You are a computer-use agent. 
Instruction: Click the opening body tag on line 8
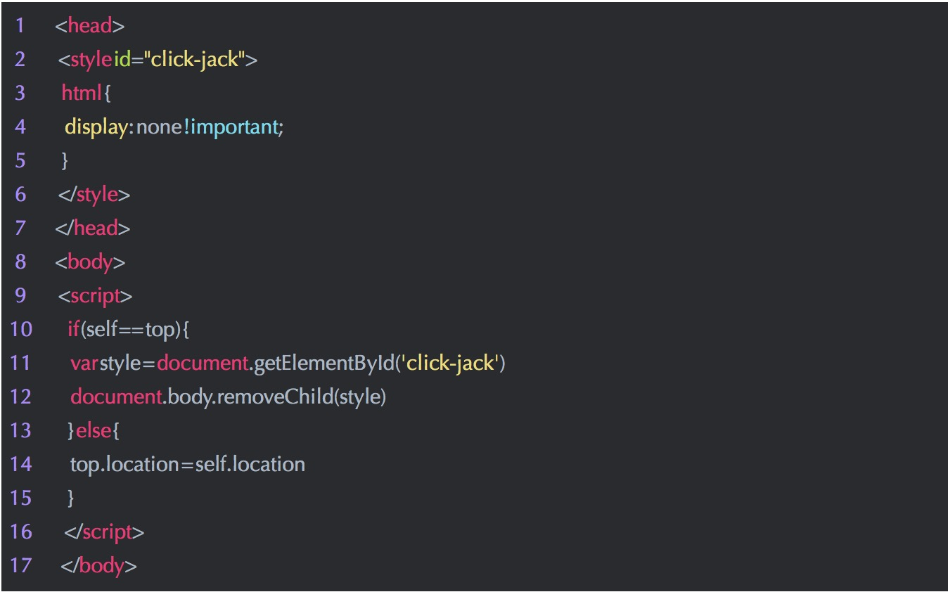[x=90, y=262]
